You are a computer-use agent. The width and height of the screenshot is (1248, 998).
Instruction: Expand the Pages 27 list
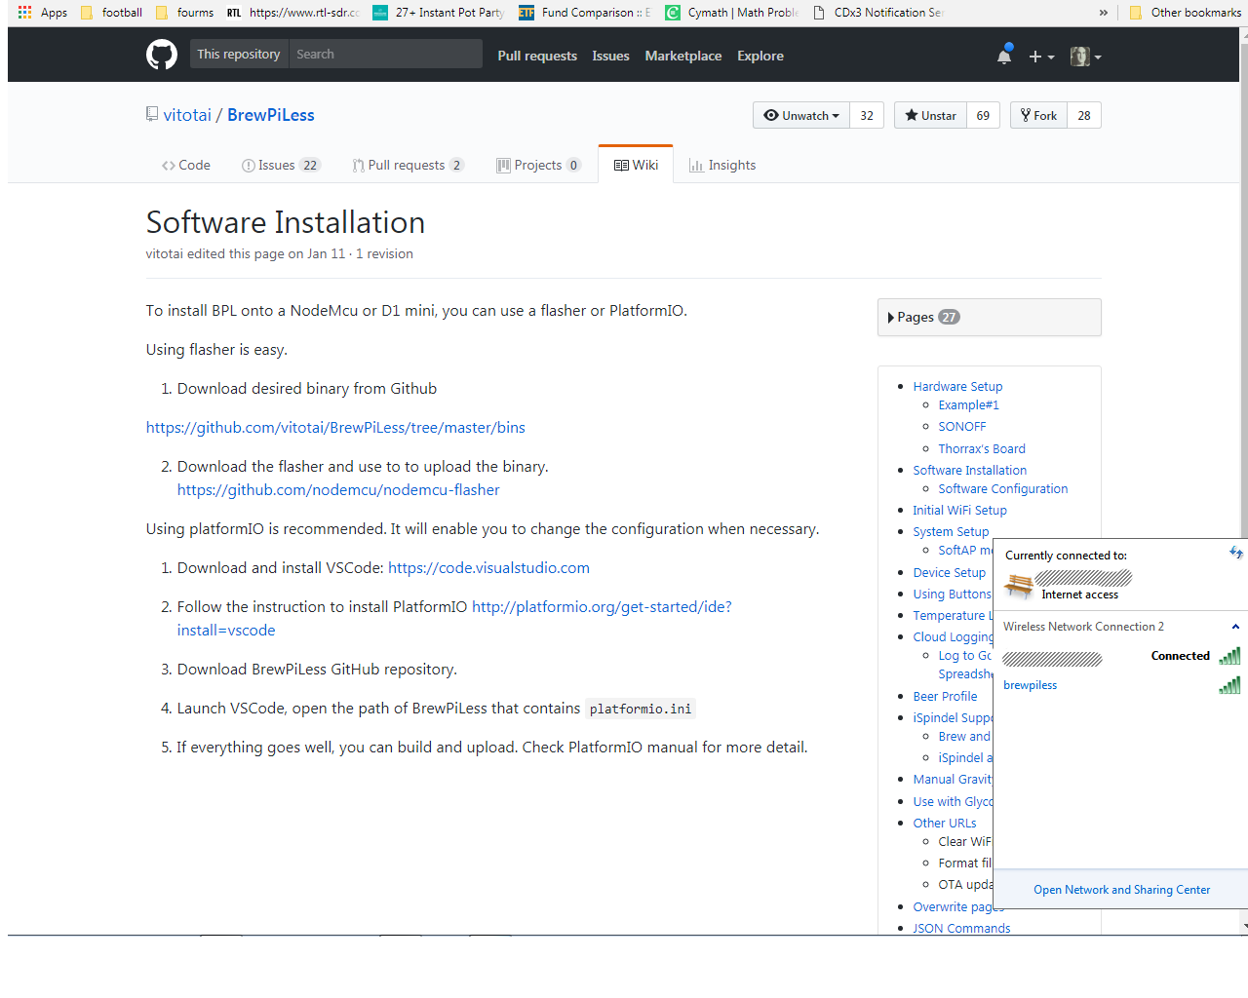click(989, 317)
